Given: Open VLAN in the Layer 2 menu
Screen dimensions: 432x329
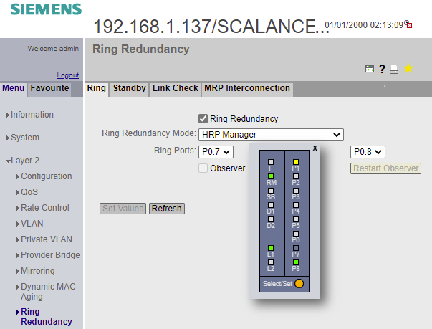Looking at the screenshot, I should [32, 224].
